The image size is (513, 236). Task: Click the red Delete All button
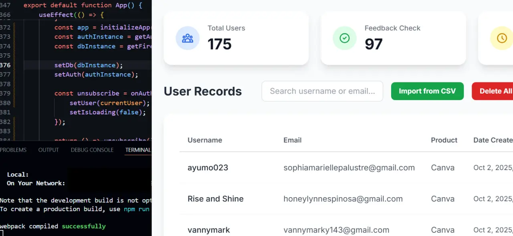(x=493, y=91)
